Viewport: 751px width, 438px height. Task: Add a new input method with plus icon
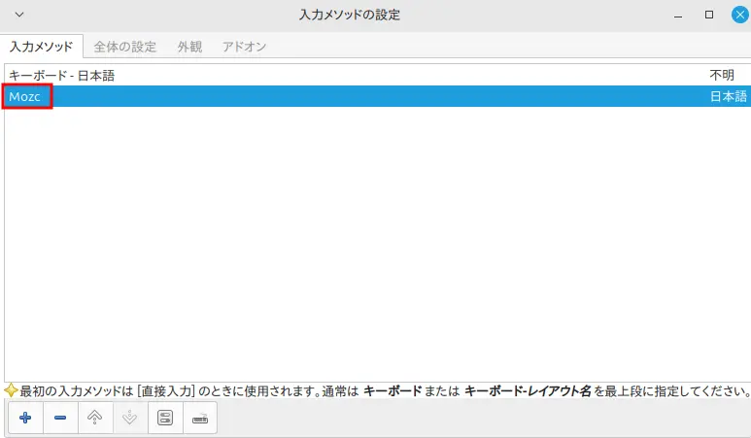pos(25,418)
